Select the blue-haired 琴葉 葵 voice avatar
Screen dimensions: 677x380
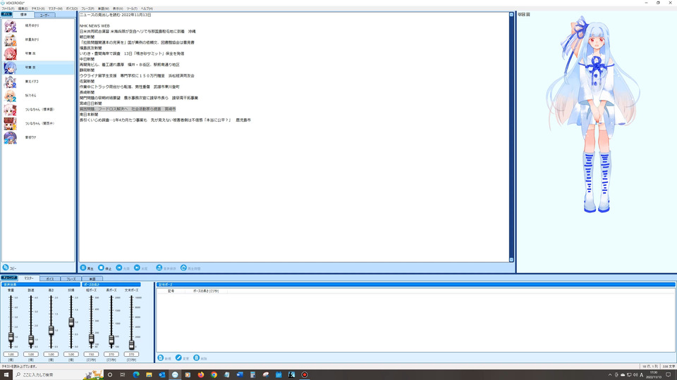[x=11, y=68]
